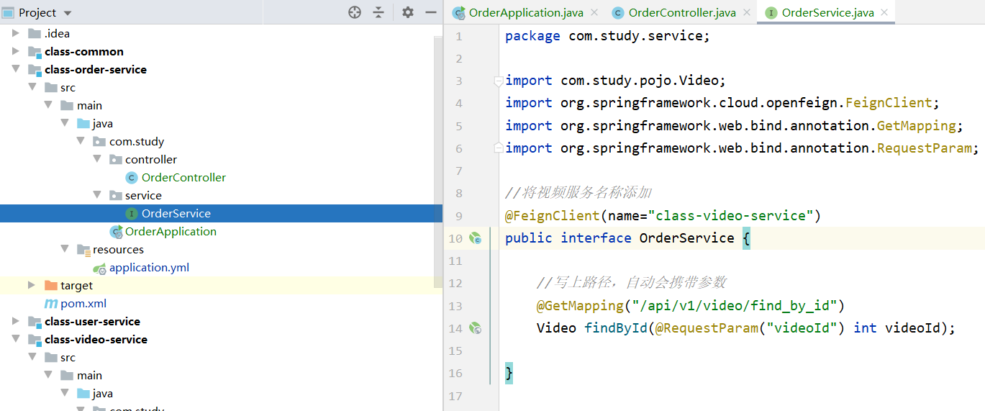Open OrderApplication in project tree
This screenshot has width=985, height=411.
[x=171, y=231]
